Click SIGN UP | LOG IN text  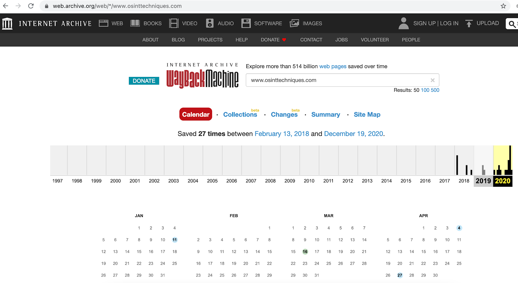[x=436, y=23]
